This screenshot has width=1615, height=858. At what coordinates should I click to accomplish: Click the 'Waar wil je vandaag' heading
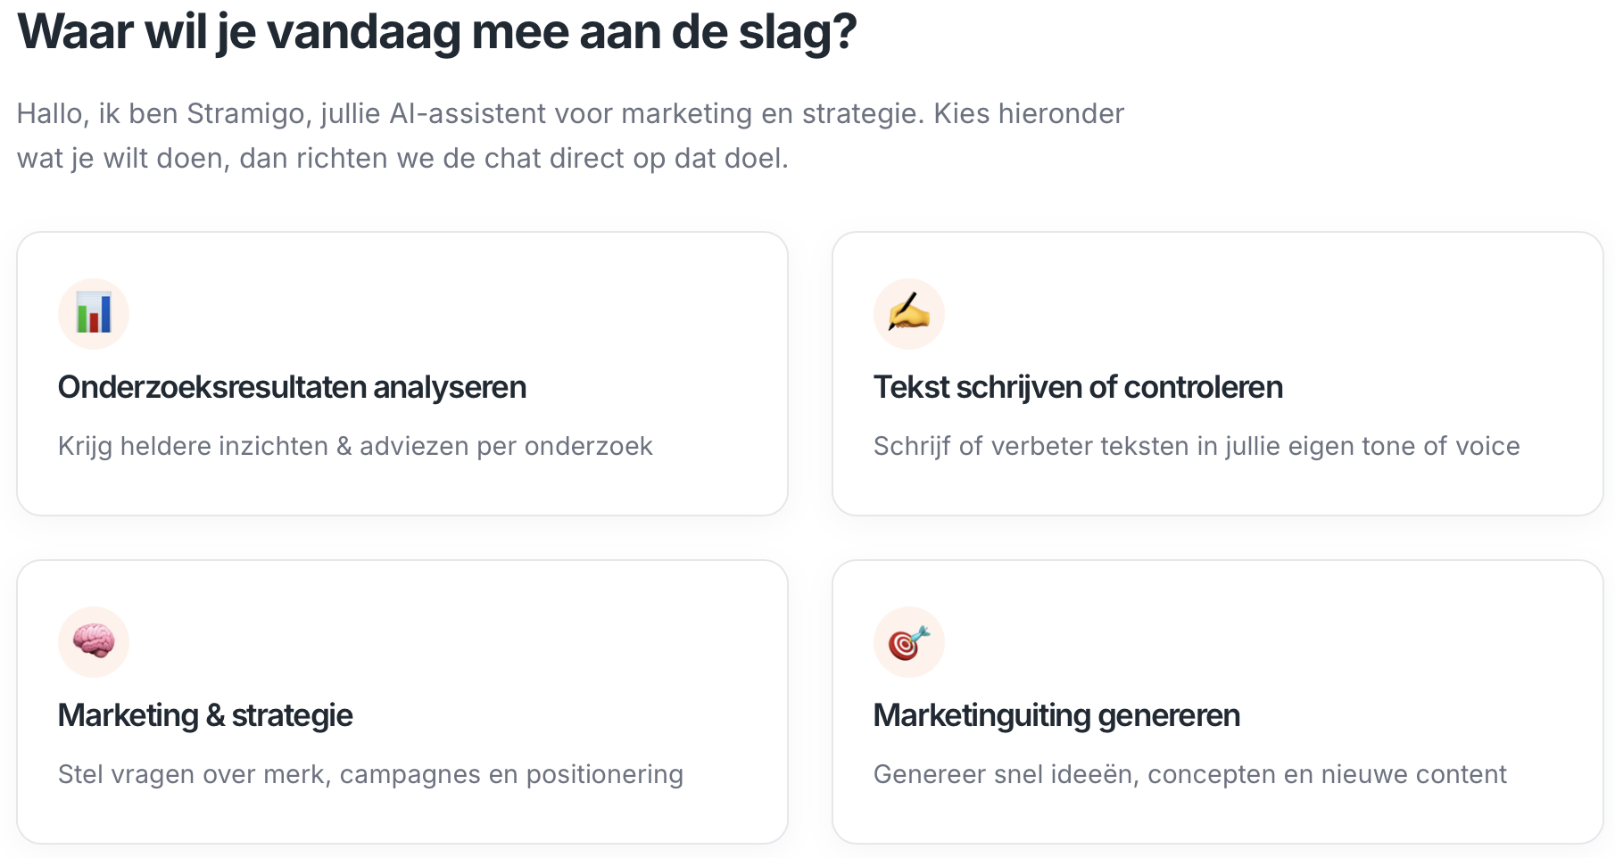[437, 32]
